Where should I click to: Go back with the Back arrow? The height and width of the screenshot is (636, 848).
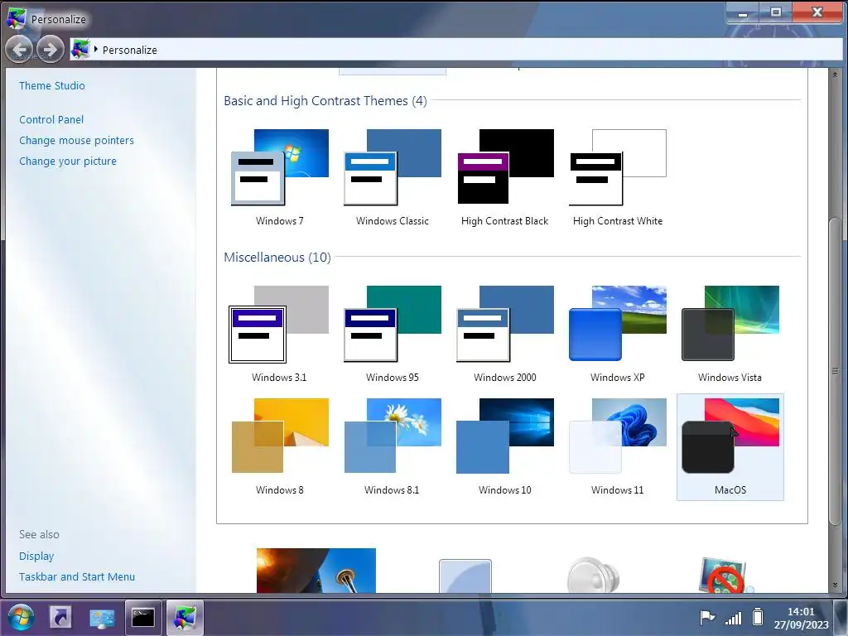coord(20,50)
